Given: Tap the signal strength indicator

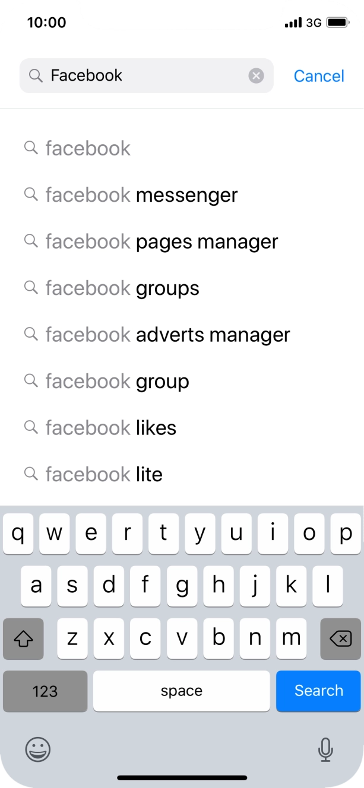Looking at the screenshot, I should tap(292, 23).
